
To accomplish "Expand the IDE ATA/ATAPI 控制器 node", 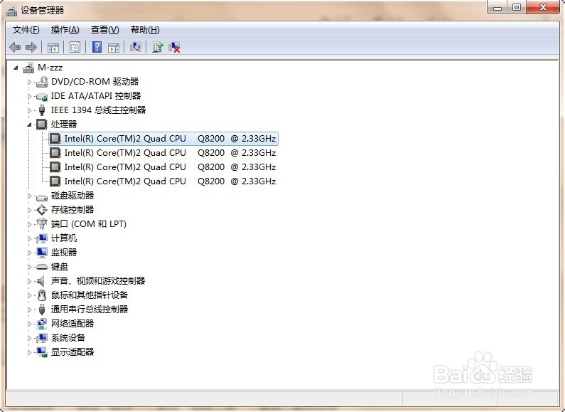I will (30, 96).
